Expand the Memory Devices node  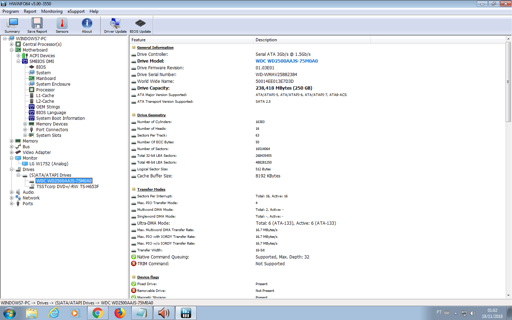point(25,124)
